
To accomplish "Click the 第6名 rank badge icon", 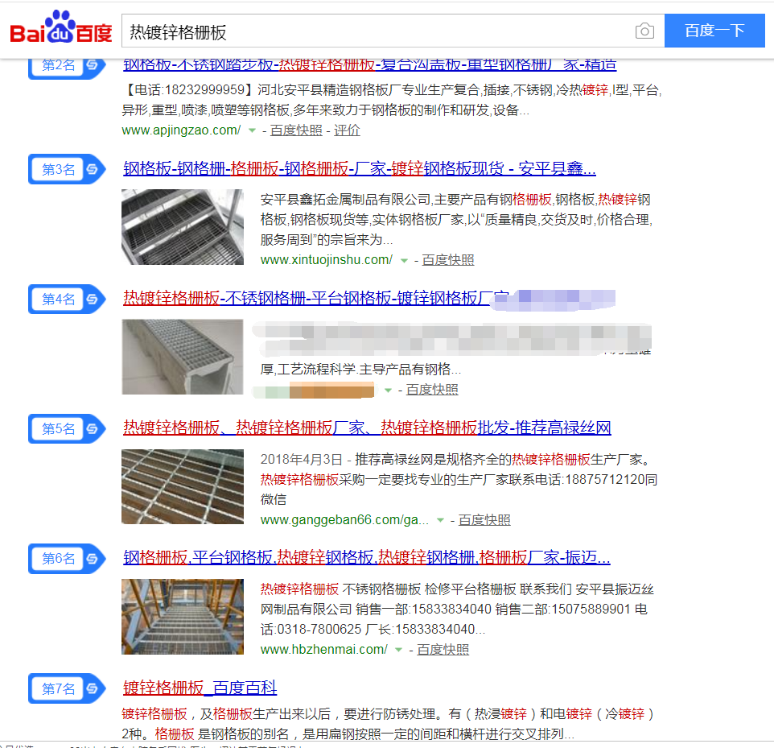I will 67,558.
